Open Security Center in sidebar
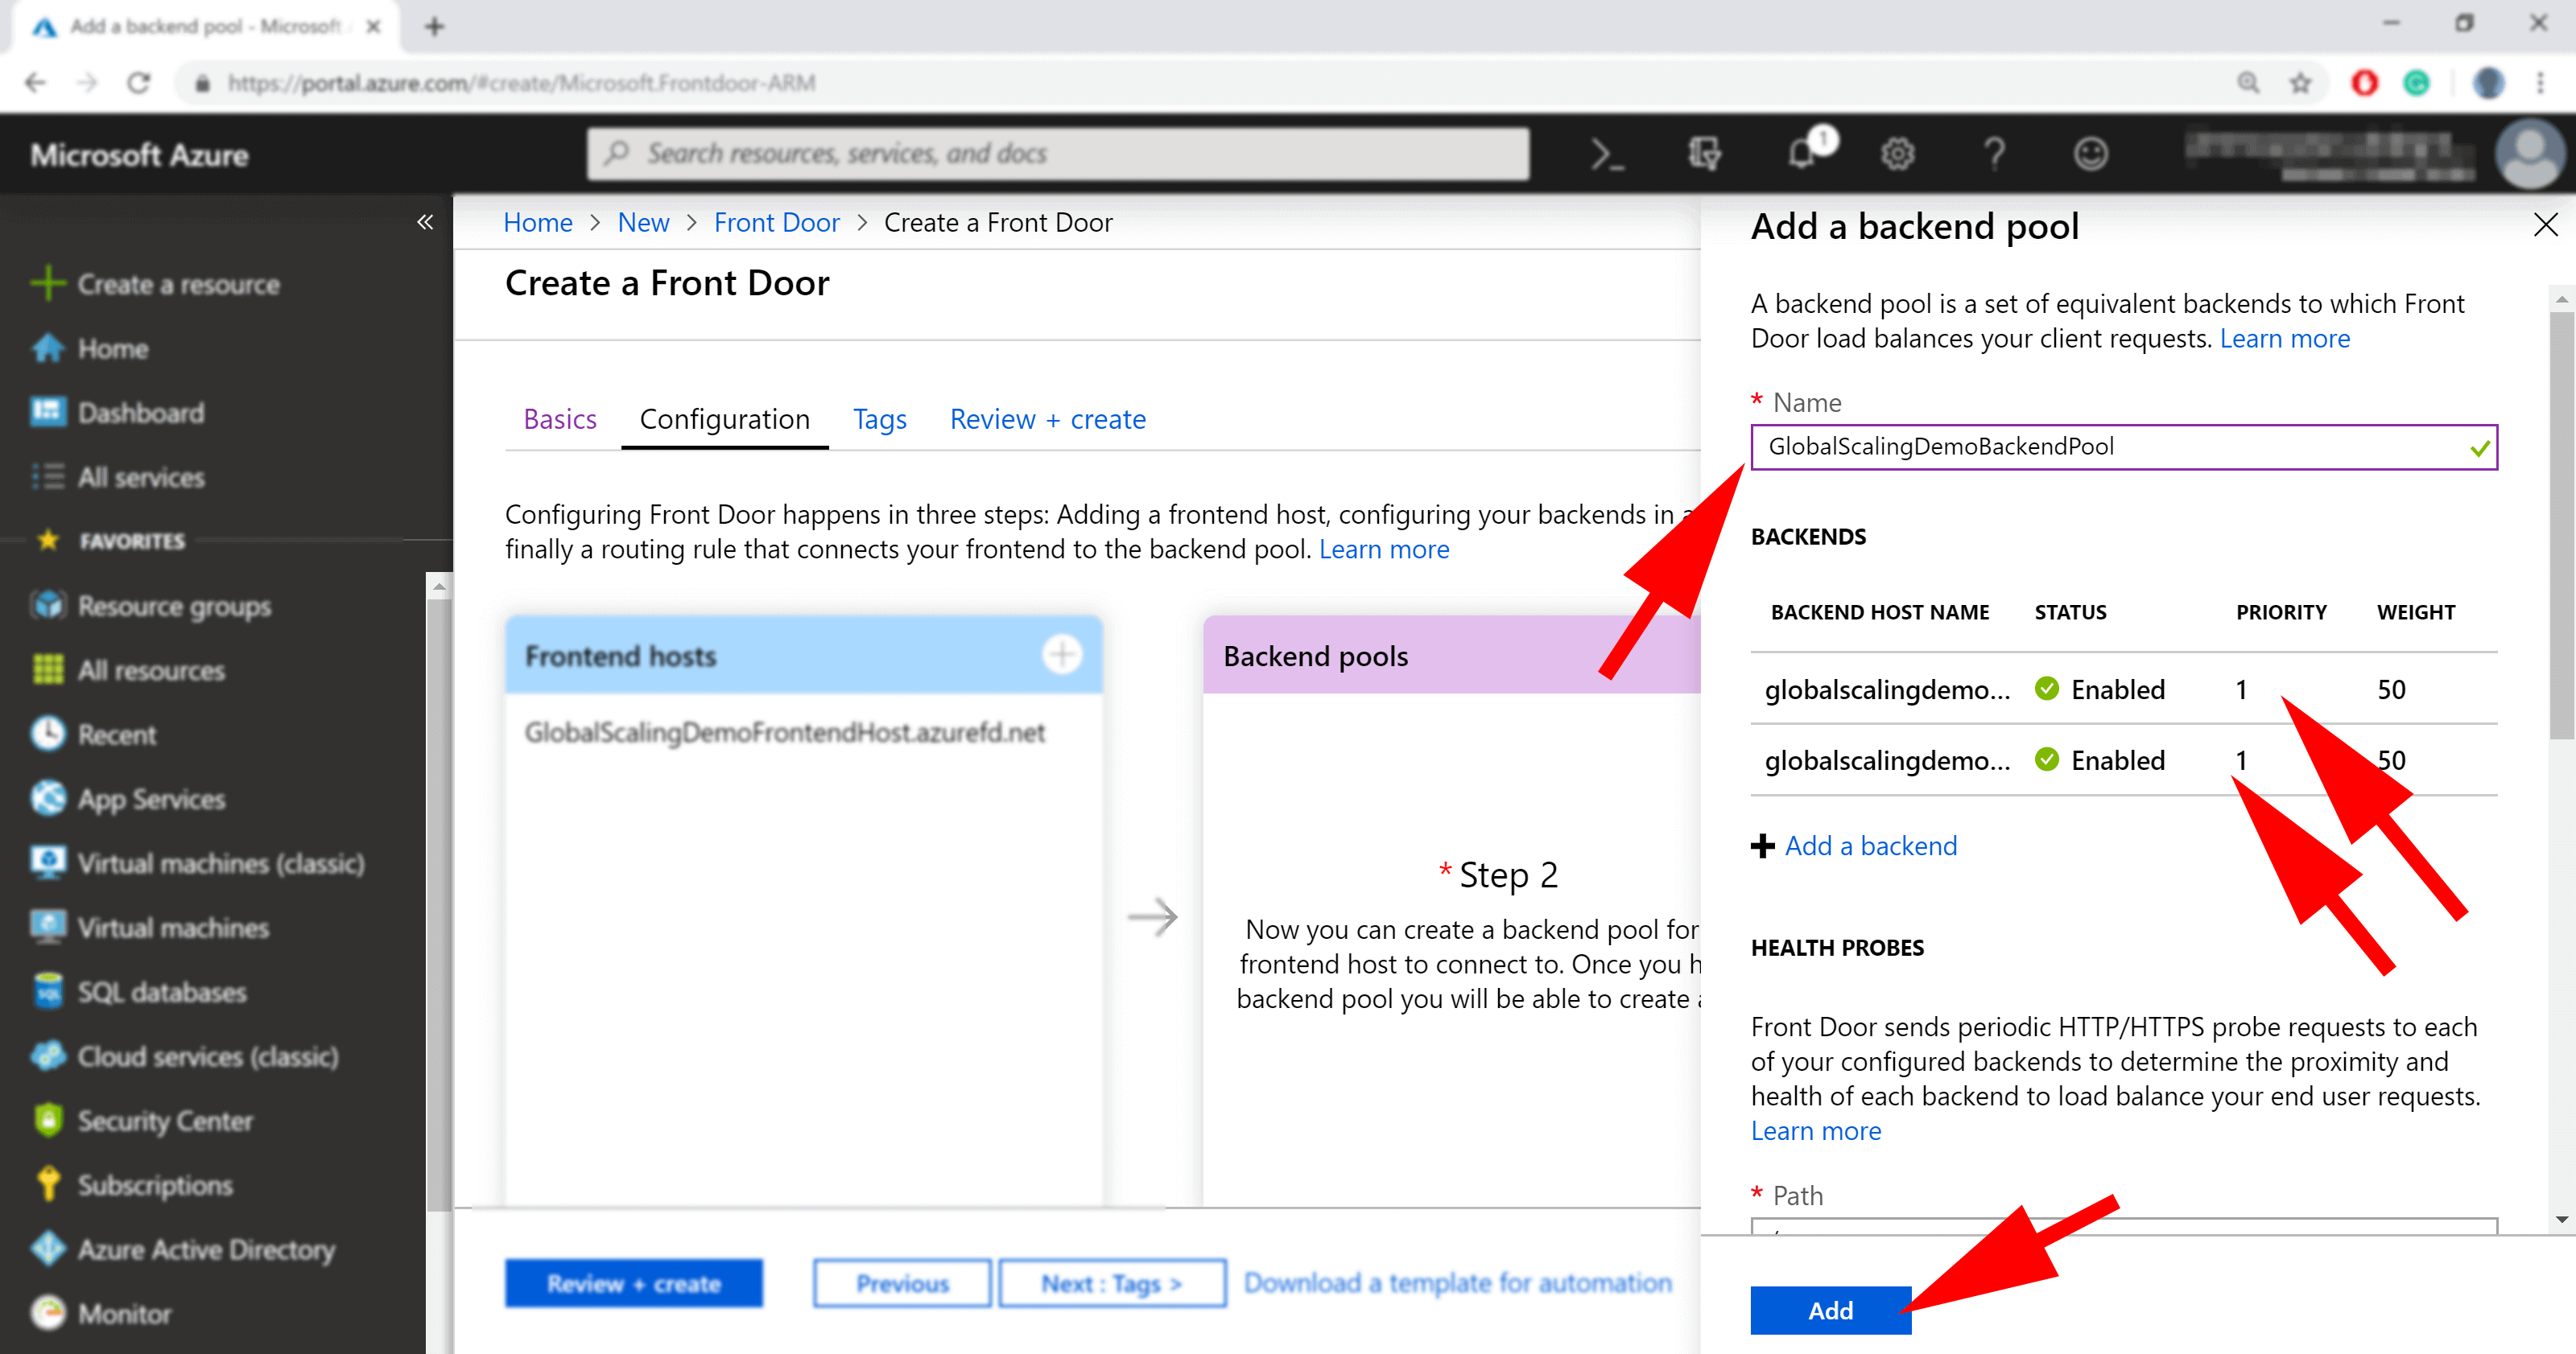Image resolution: width=2576 pixels, height=1354 pixels. pyautogui.click(x=165, y=1120)
